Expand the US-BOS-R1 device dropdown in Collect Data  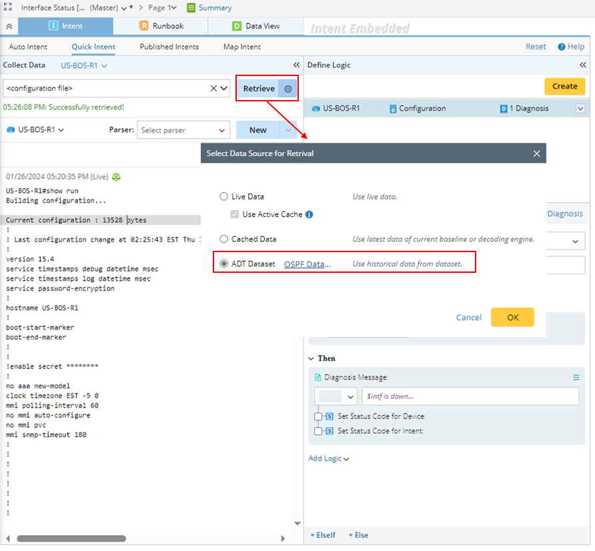(84, 65)
